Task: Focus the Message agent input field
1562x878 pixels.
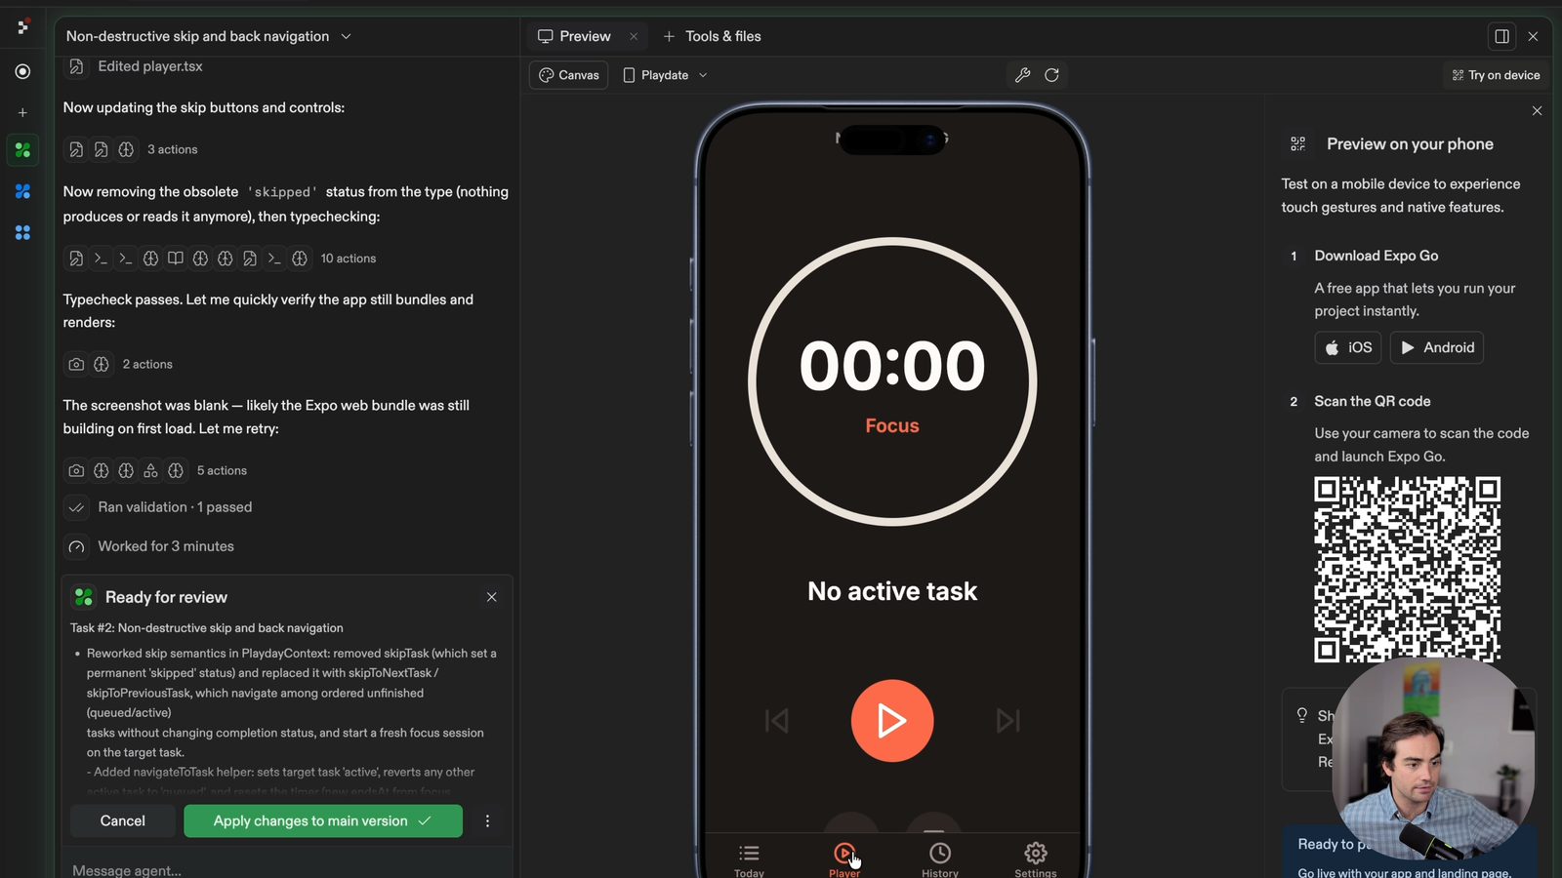Action: 288,868
